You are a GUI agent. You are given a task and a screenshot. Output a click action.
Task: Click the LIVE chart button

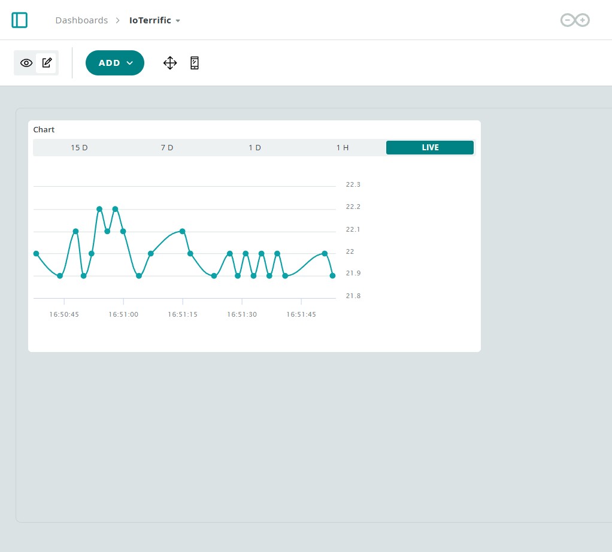(x=430, y=147)
